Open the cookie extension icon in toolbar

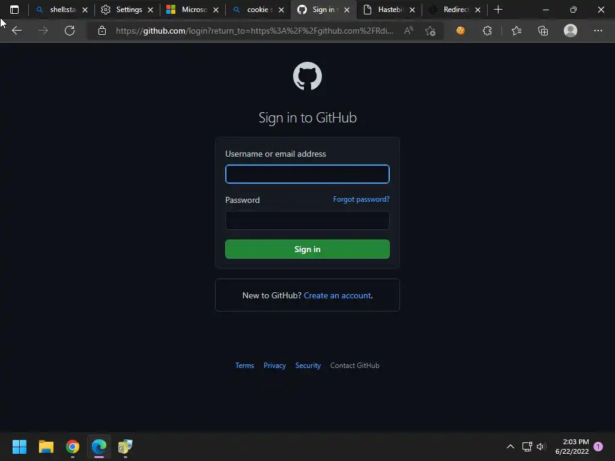(x=461, y=31)
